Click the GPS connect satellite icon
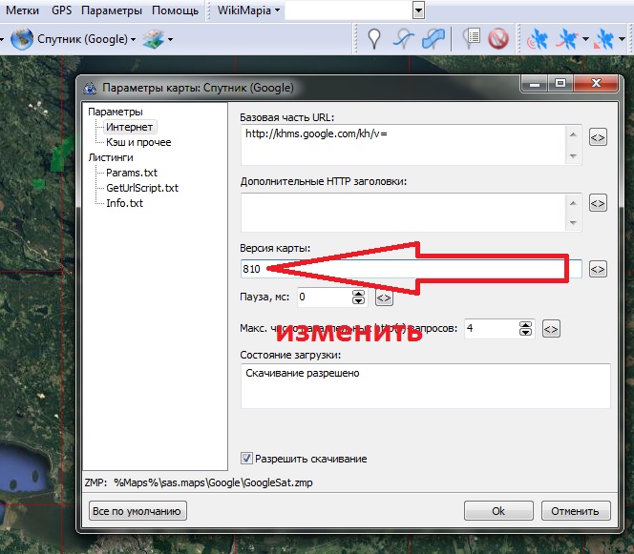 click(x=537, y=39)
